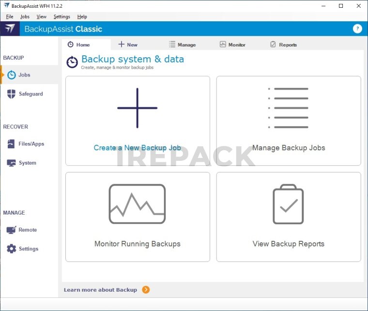Image resolution: width=368 pixels, height=311 pixels.
Task: Switch to the Reports tab
Action: tap(283, 45)
